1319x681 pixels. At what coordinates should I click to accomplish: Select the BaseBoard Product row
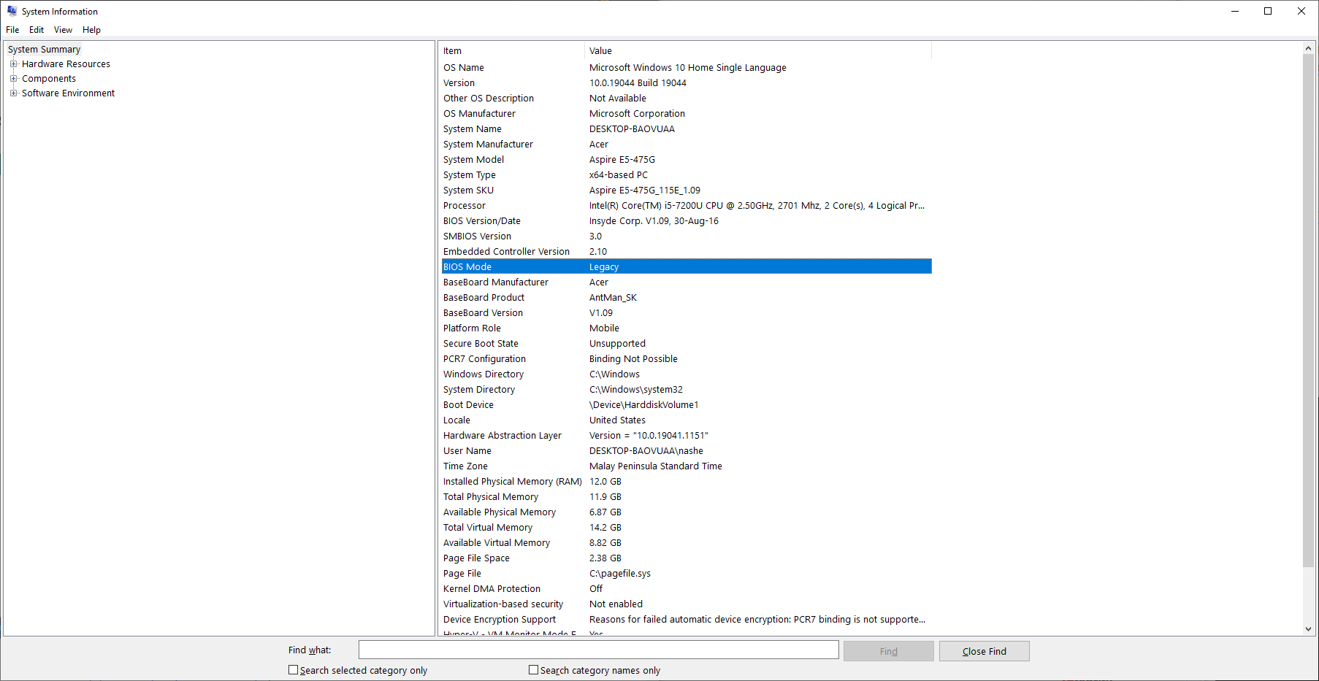687,298
